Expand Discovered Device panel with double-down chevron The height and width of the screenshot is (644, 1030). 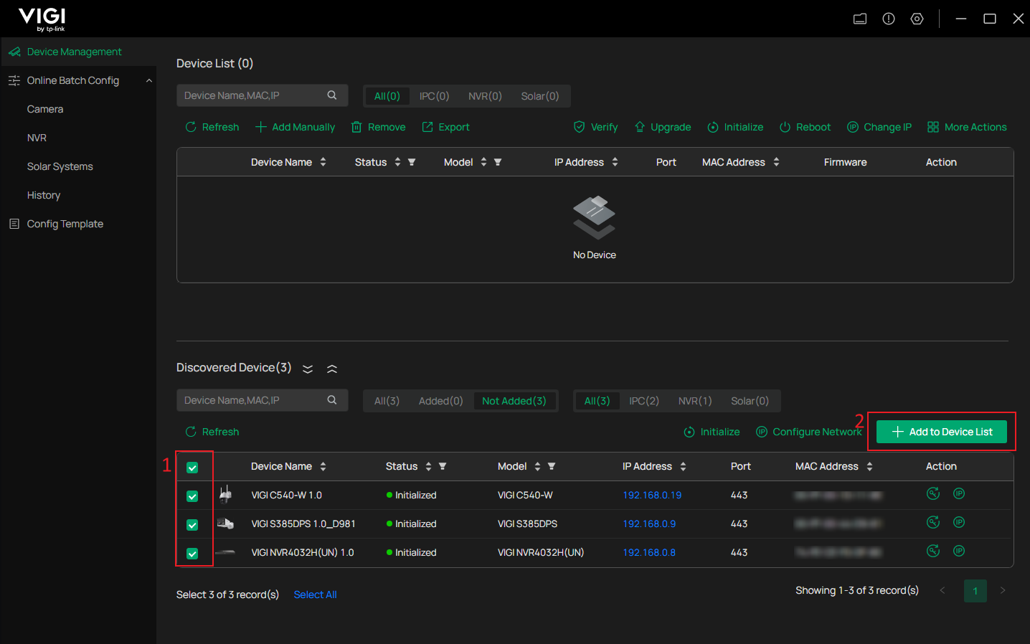click(308, 369)
